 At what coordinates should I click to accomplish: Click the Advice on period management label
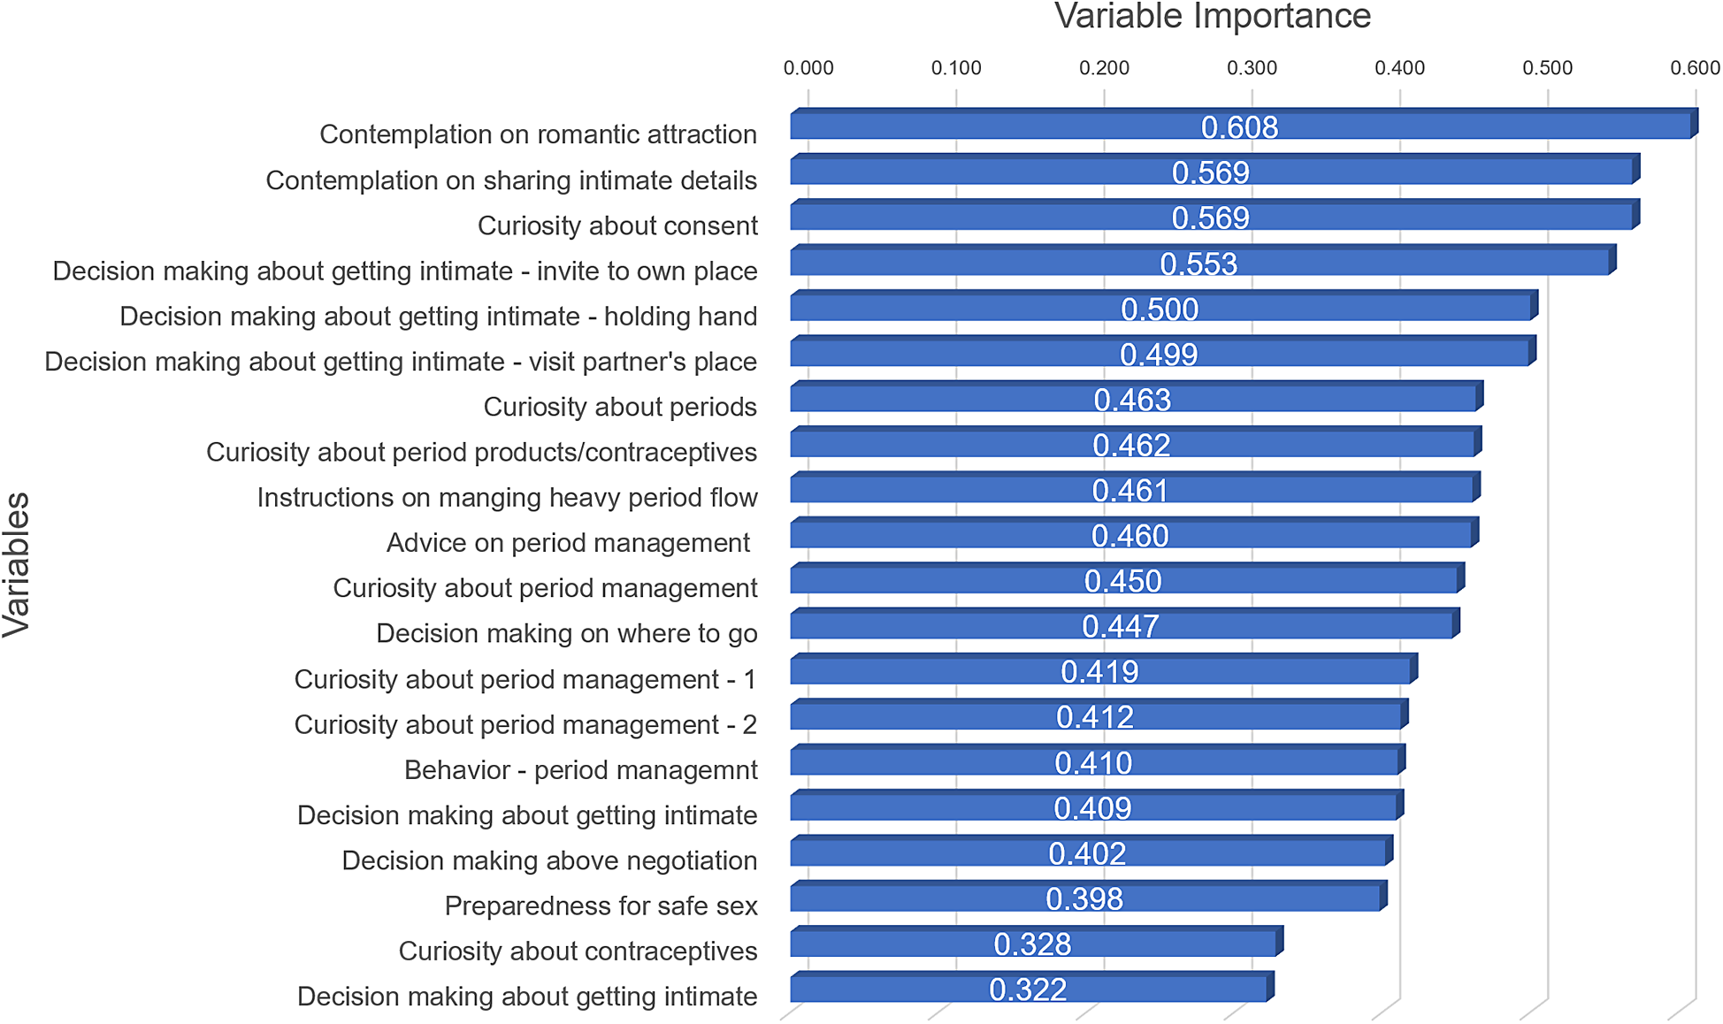[x=568, y=543]
